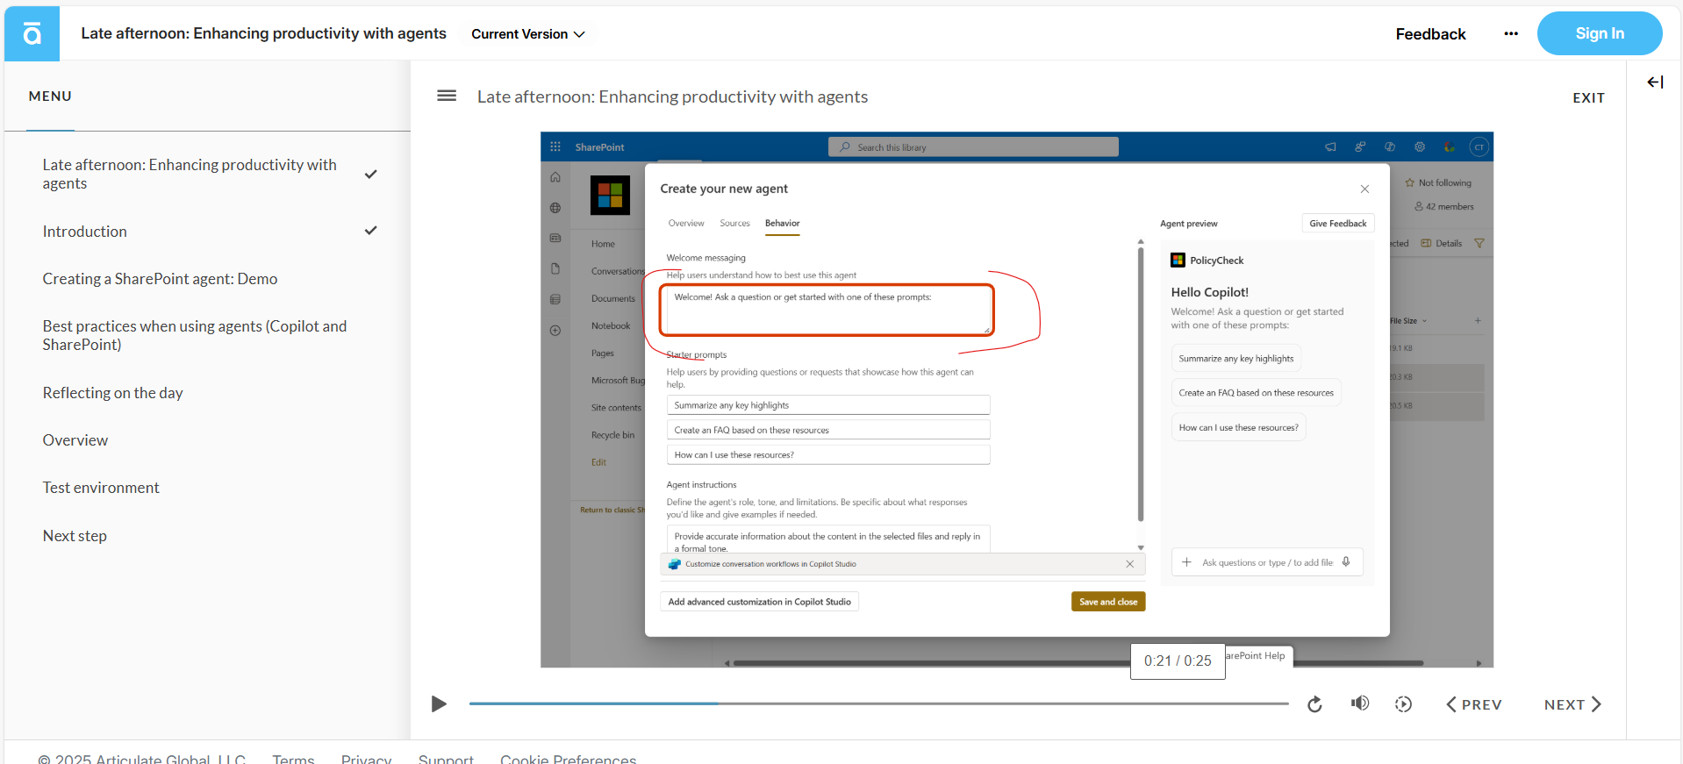Collapse the right side panel arrow

(1655, 82)
